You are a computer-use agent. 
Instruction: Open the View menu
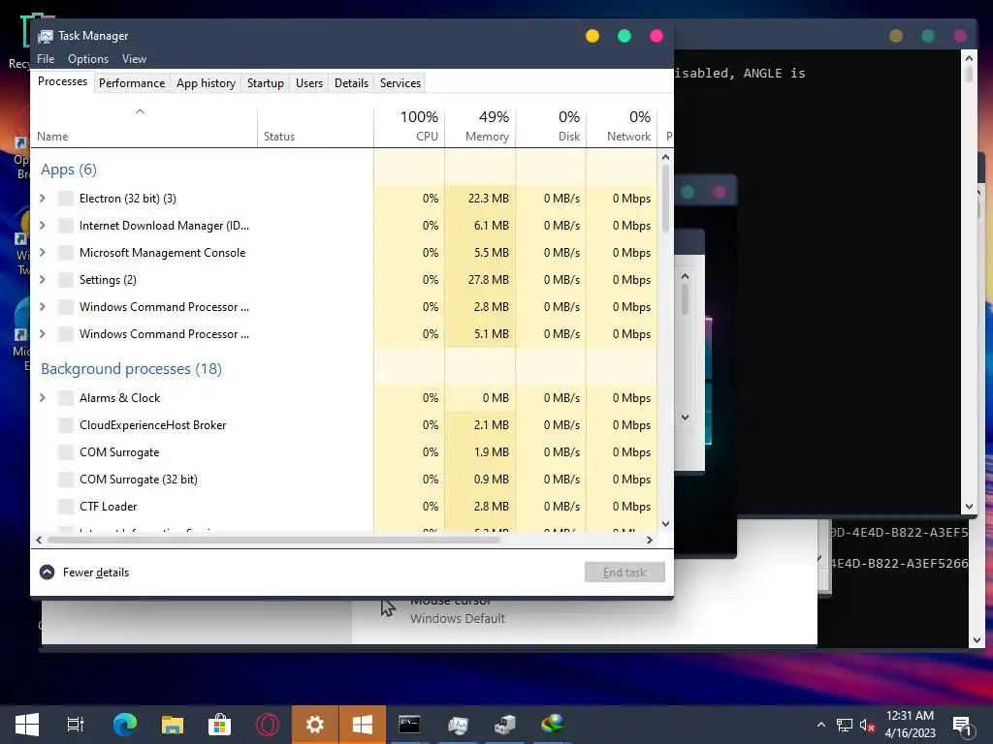(x=134, y=59)
